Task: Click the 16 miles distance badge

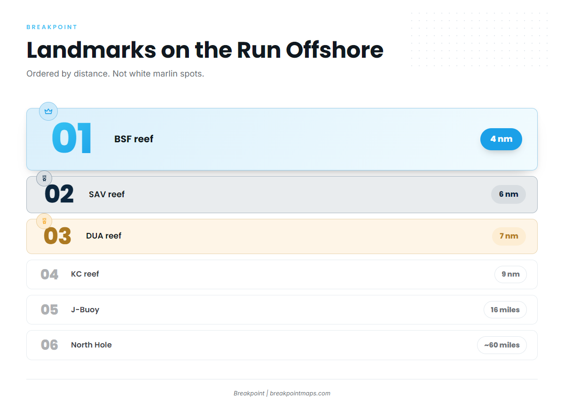Action: coord(505,310)
